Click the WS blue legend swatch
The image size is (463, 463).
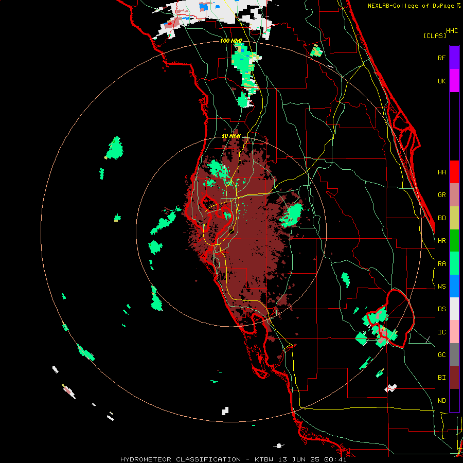tap(454, 286)
